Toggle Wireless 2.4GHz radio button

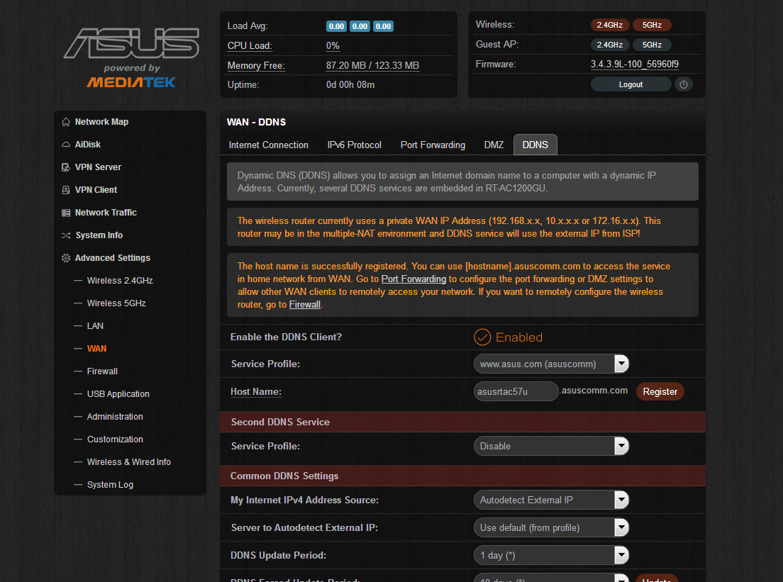coord(609,25)
